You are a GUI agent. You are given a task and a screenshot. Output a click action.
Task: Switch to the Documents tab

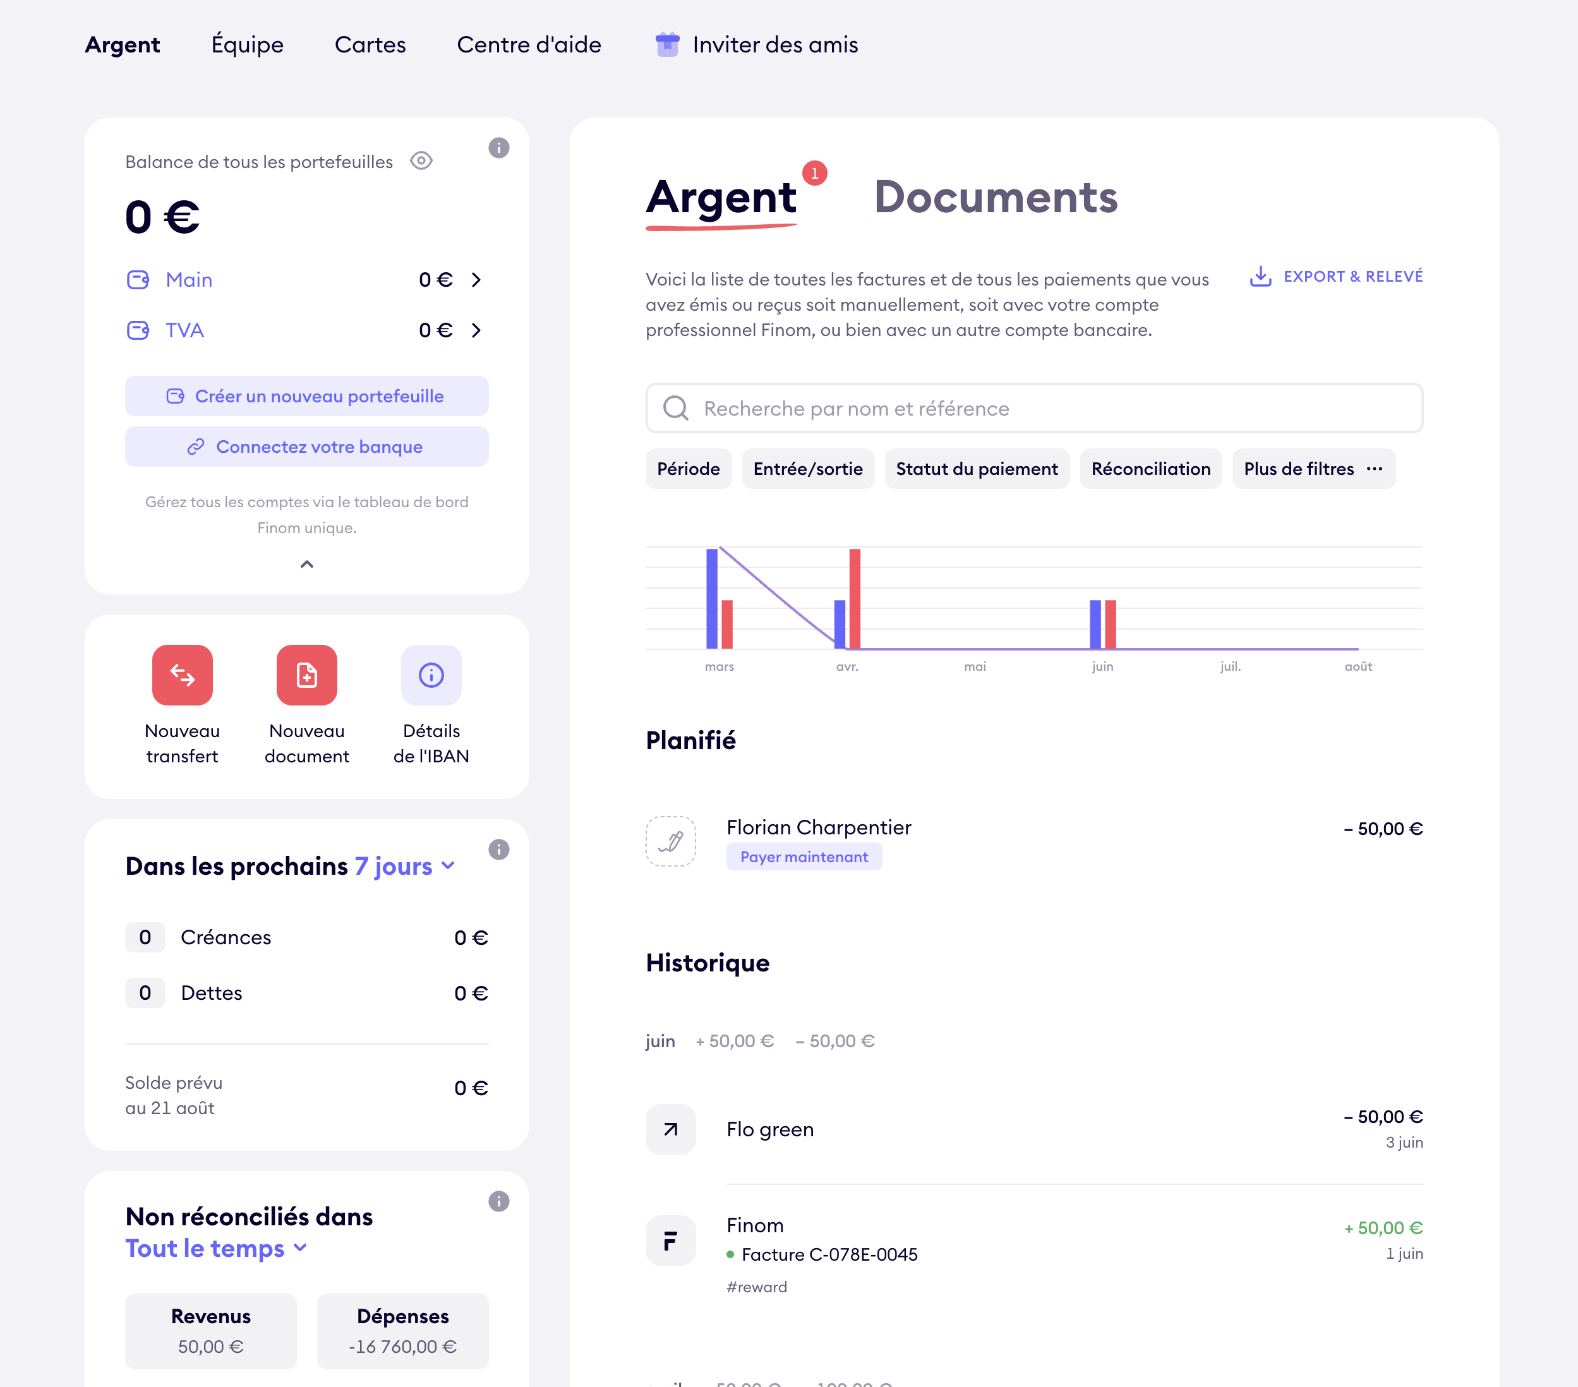[x=995, y=198]
